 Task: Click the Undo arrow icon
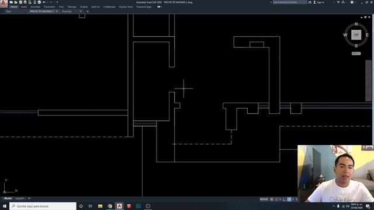[x=44, y=2]
